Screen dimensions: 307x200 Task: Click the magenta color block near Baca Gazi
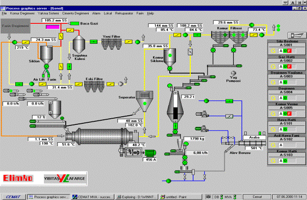[53, 27]
